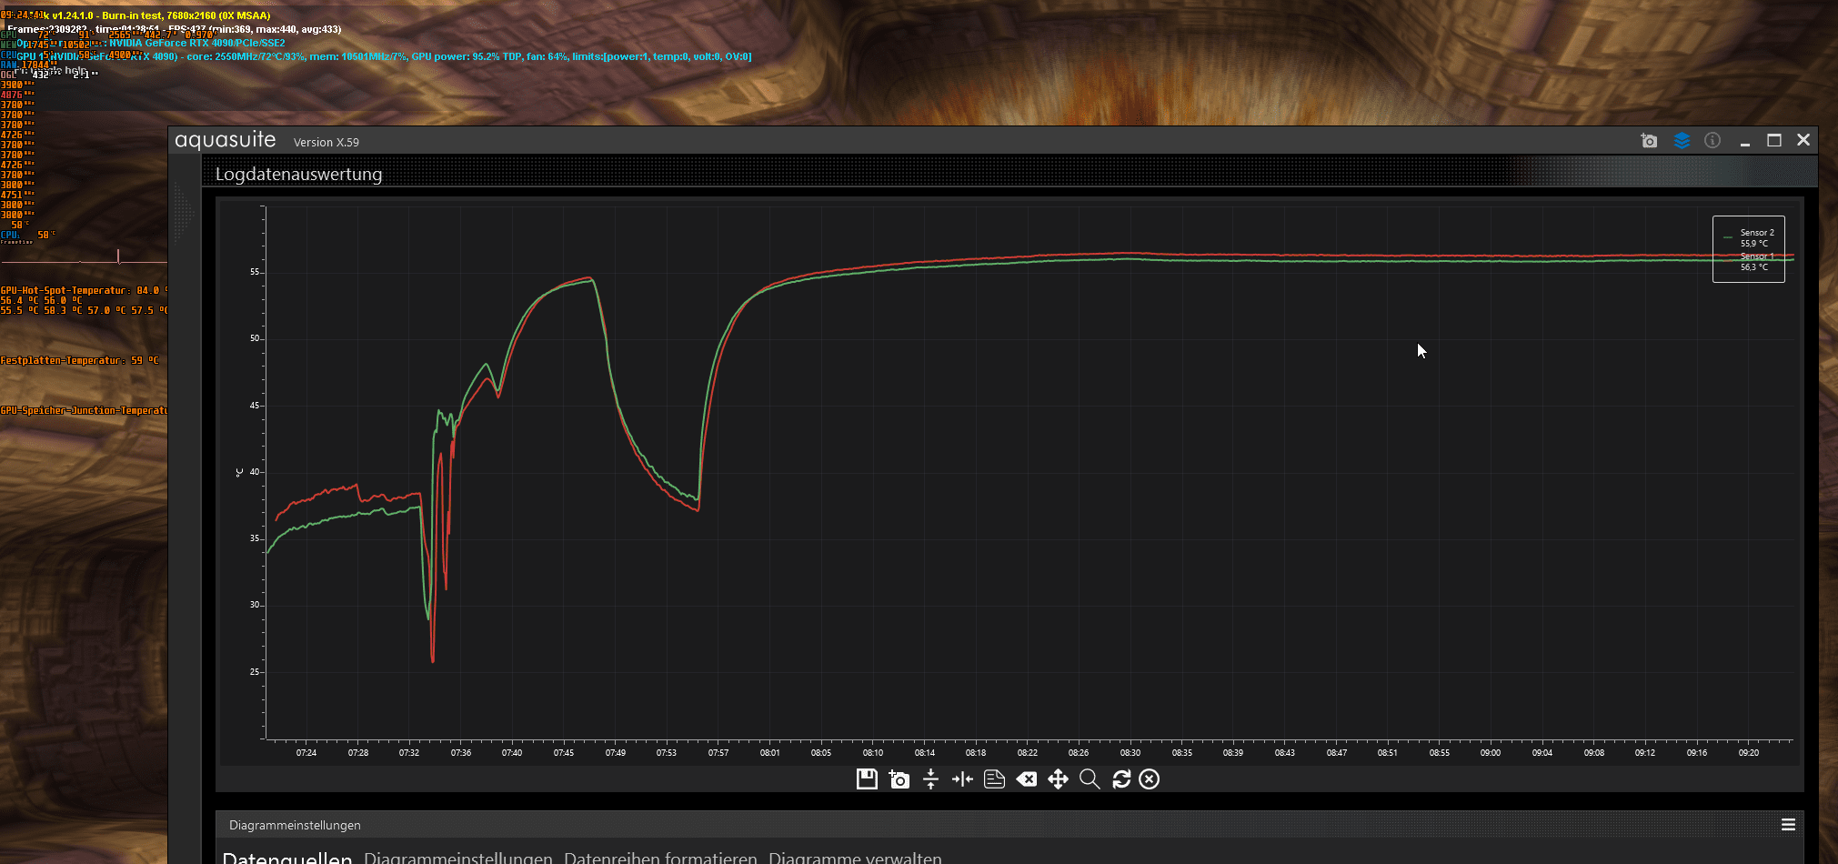1838x864 pixels.
Task: Open the hamburger menu of Diagrammeinstellungen panel
Action: (x=1788, y=825)
